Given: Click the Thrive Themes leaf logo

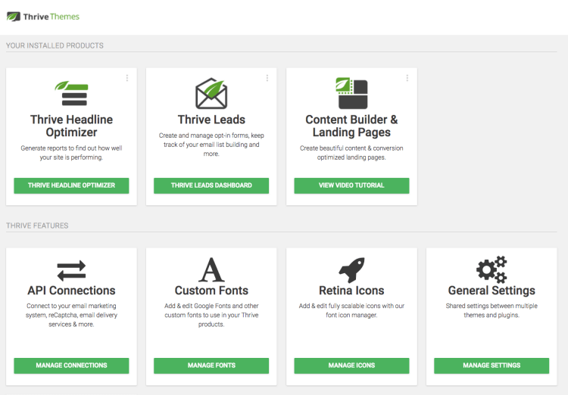Looking at the screenshot, I should (14, 17).
